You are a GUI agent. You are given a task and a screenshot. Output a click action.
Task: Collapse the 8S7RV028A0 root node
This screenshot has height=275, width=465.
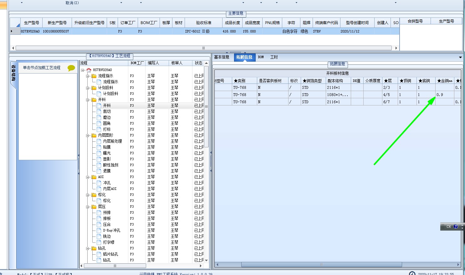[x=83, y=70]
